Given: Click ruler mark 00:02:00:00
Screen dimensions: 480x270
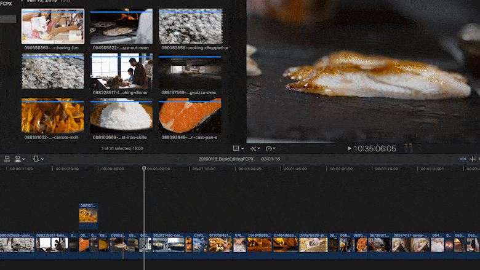Looking at the screenshot, I should [x=341, y=169].
